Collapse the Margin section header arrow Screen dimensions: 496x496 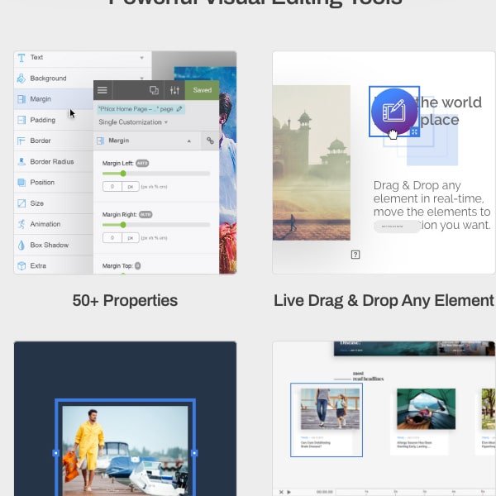pos(188,141)
